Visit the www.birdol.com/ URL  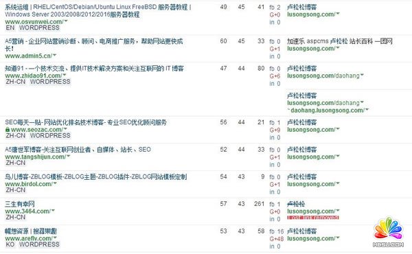tap(29, 184)
